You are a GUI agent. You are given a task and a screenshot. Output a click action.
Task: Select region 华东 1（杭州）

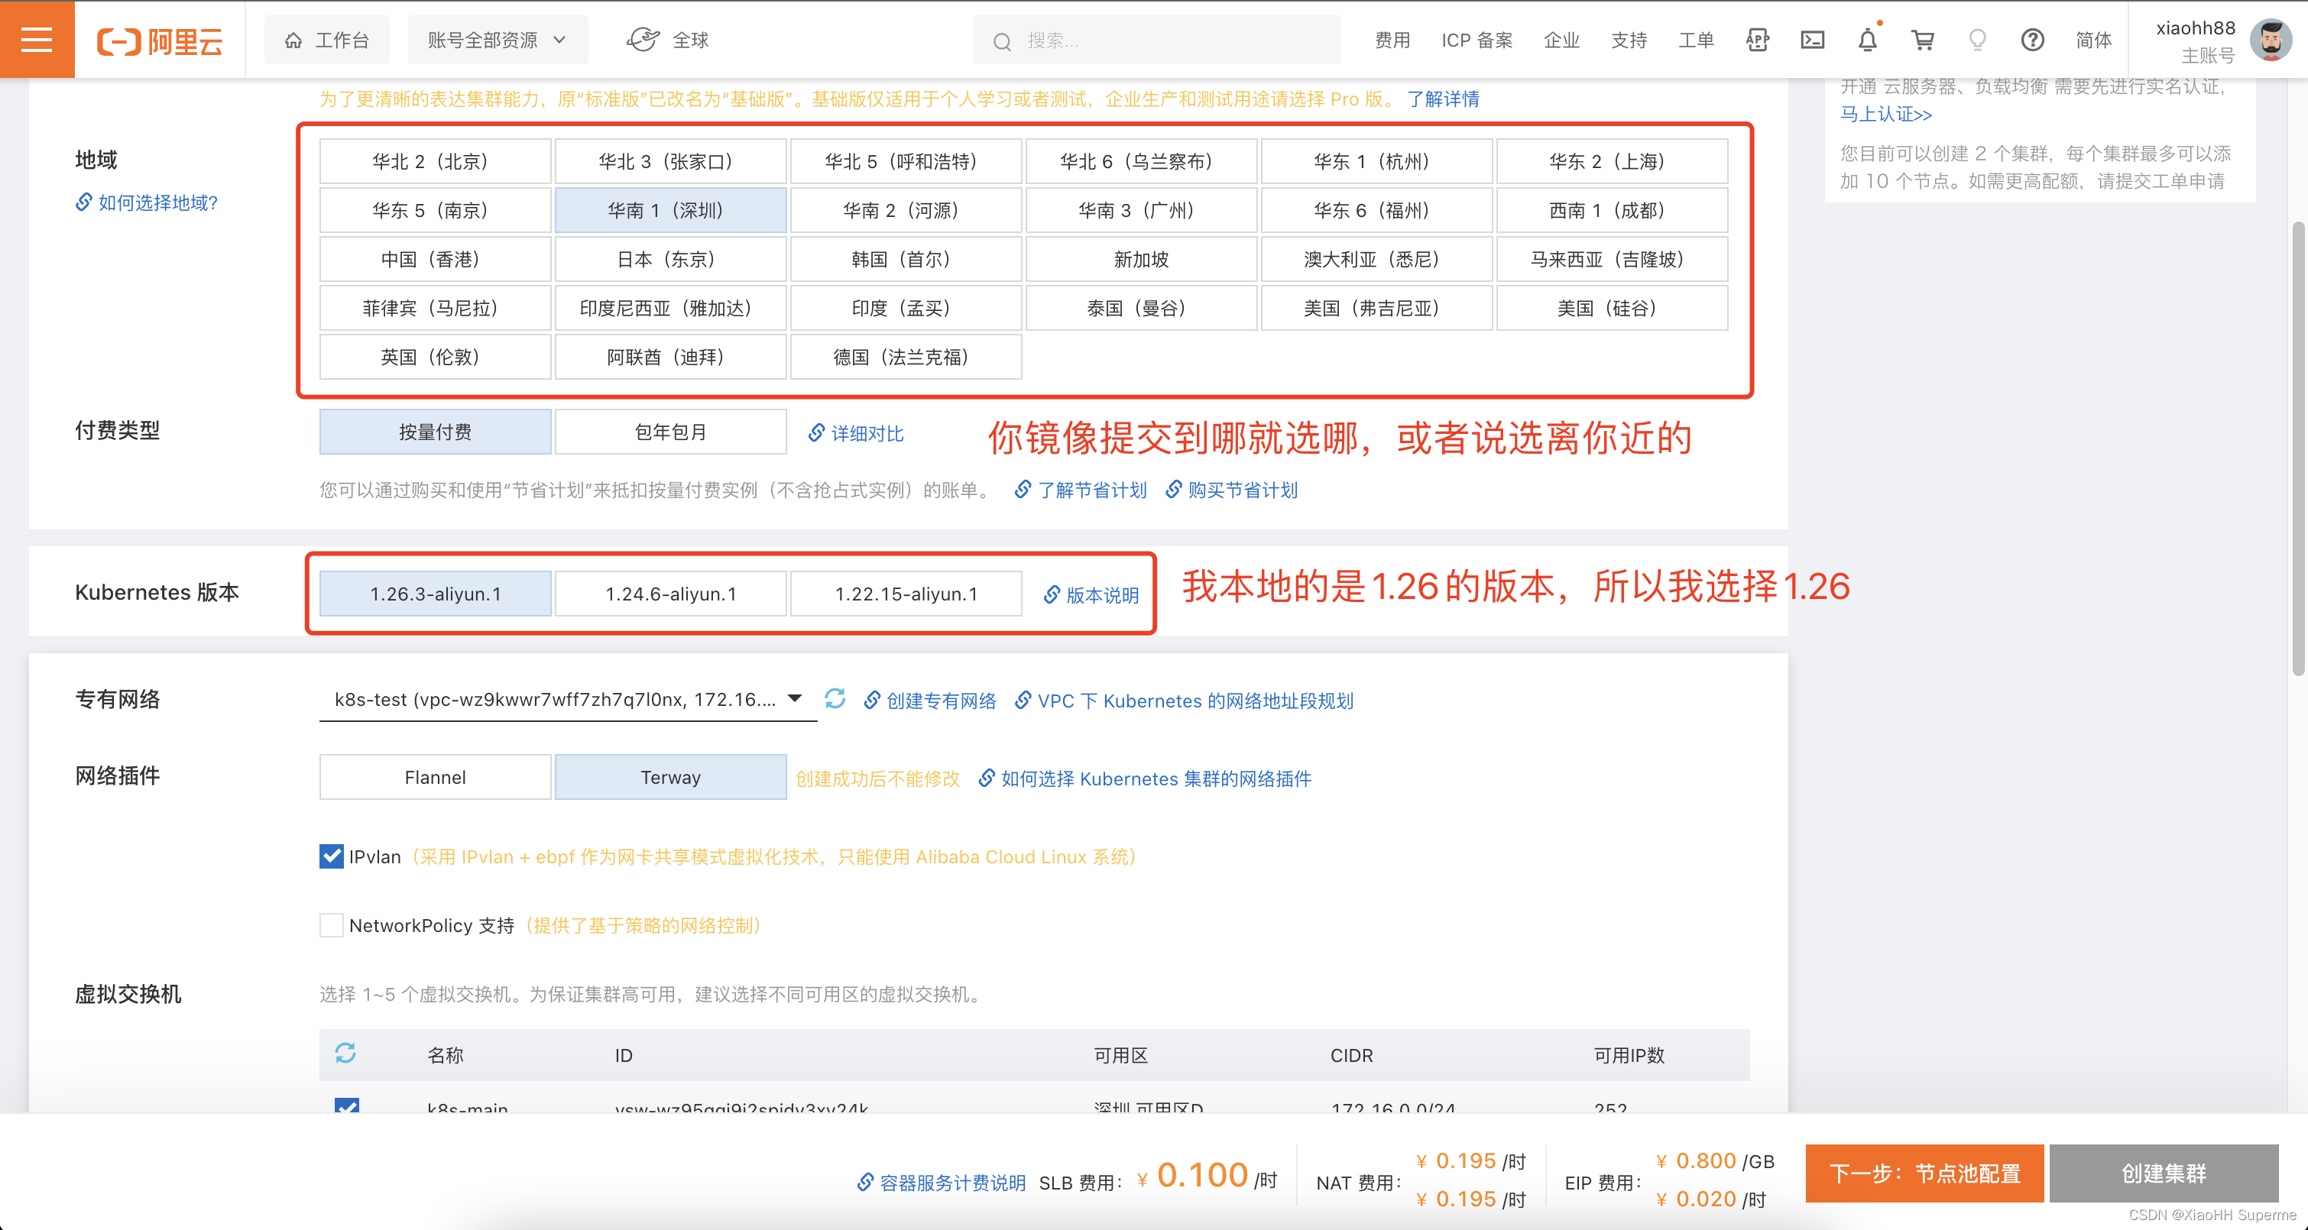[1376, 161]
